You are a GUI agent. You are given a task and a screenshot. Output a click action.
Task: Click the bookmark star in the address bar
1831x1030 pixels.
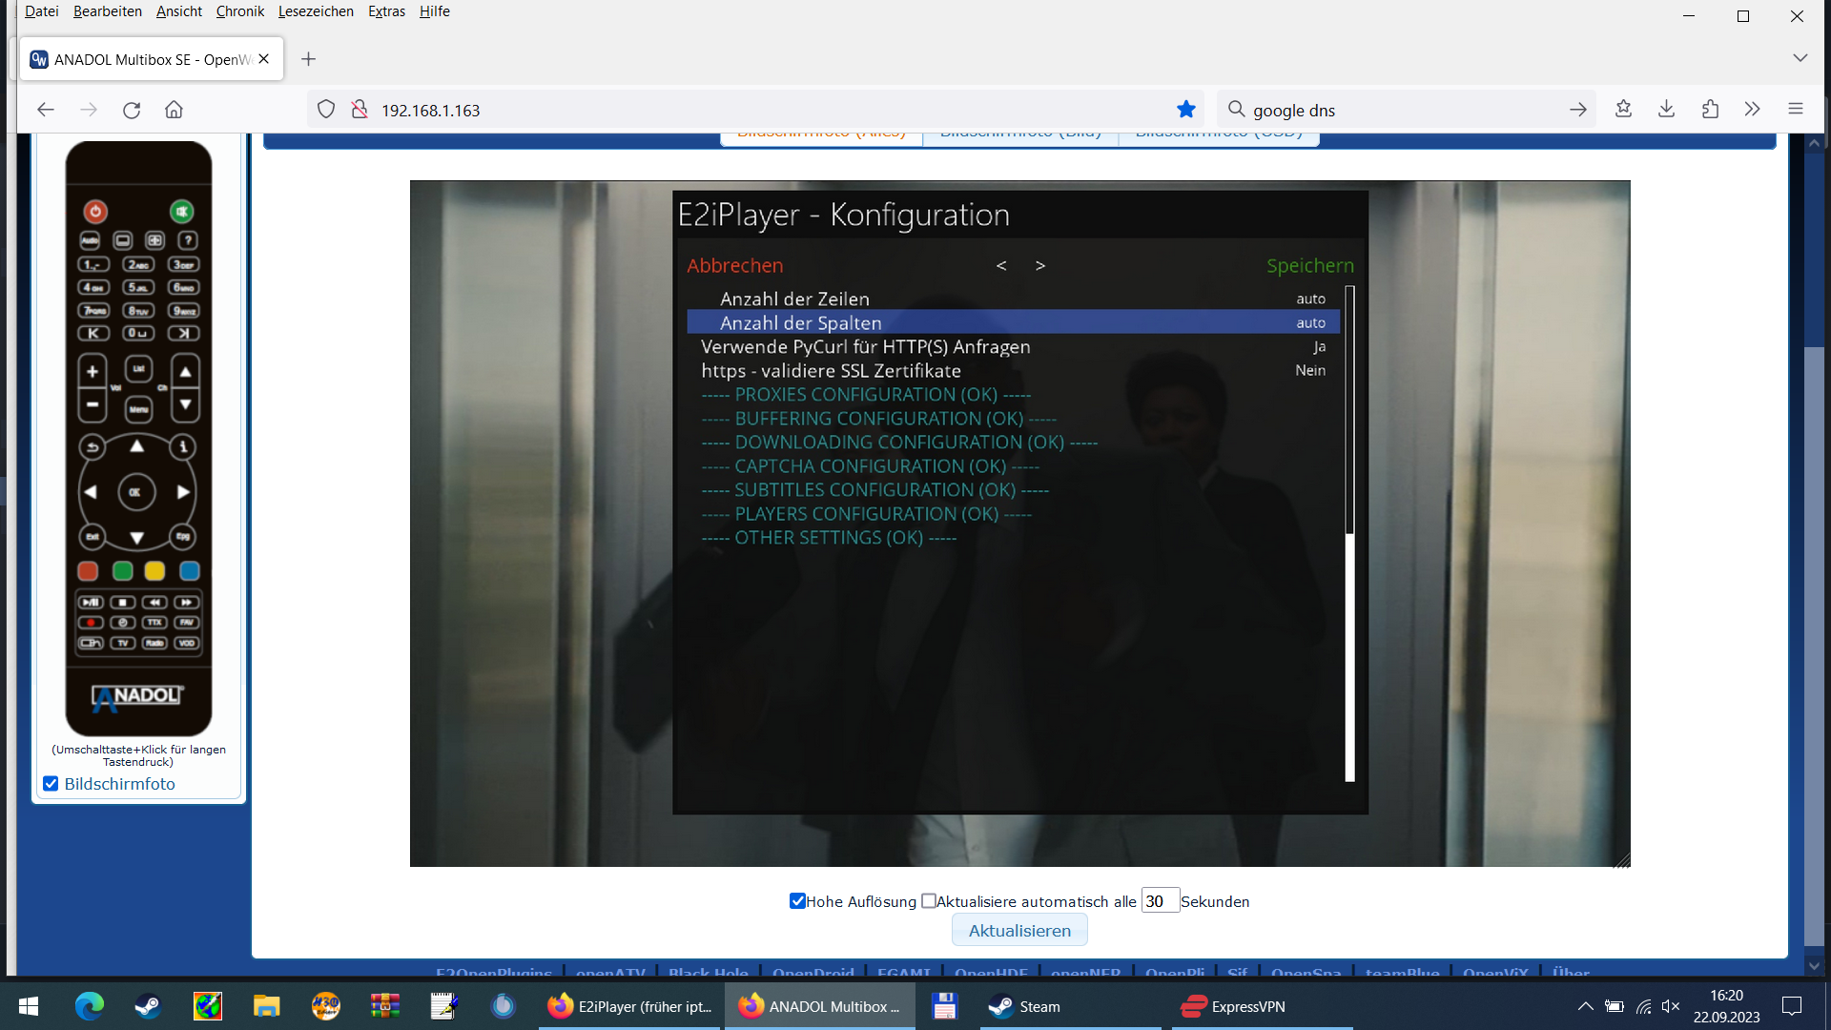coord(1186,110)
